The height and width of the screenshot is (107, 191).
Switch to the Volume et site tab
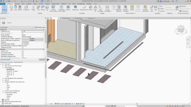tap(55, 4)
